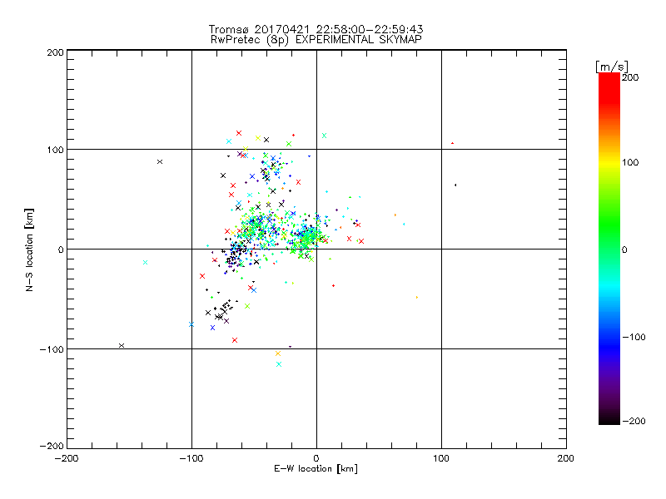Click the plot title 'Tromsø 20170421 22:58:00-22:59:43'
666x499 pixels.
click(316, 29)
